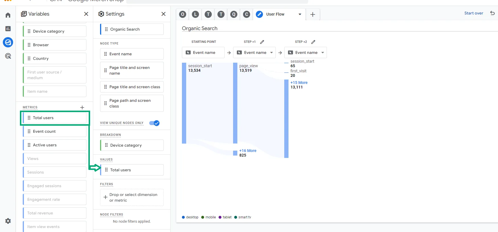Image resolution: width=498 pixels, height=232 pixels.
Task: Open the Advertising icon in left rail
Action: coord(8,56)
